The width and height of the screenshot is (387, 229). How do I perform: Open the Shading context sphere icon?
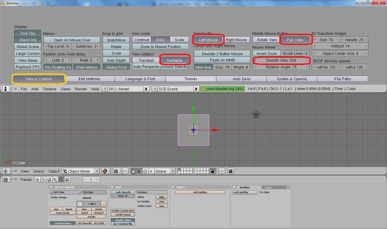tap(49, 180)
